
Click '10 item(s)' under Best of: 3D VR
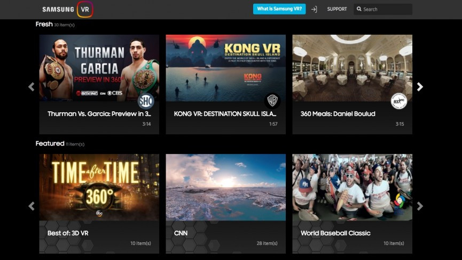point(140,243)
